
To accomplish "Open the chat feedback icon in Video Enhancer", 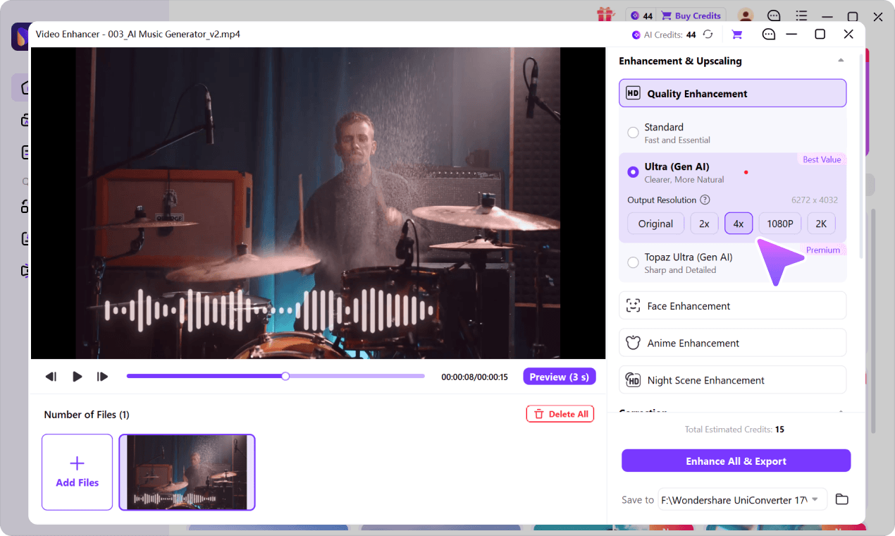I will pos(769,34).
